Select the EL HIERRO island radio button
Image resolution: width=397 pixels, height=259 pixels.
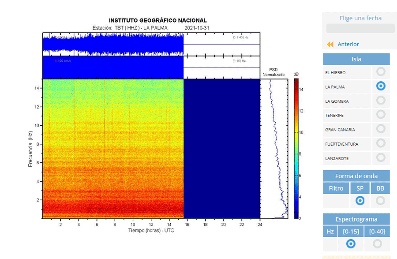click(x=381, y=71)
